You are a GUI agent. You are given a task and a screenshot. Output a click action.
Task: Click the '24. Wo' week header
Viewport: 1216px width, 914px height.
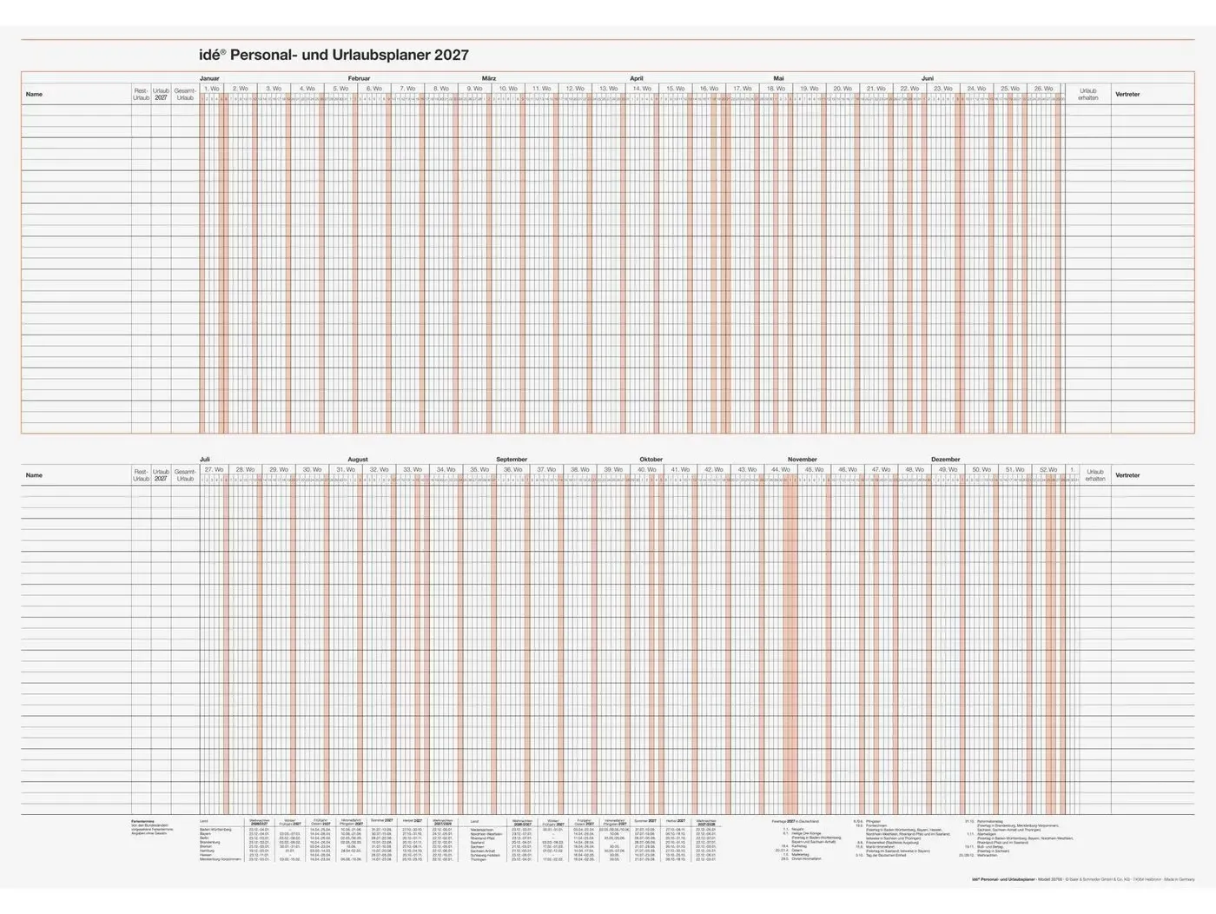click(976, 88)
